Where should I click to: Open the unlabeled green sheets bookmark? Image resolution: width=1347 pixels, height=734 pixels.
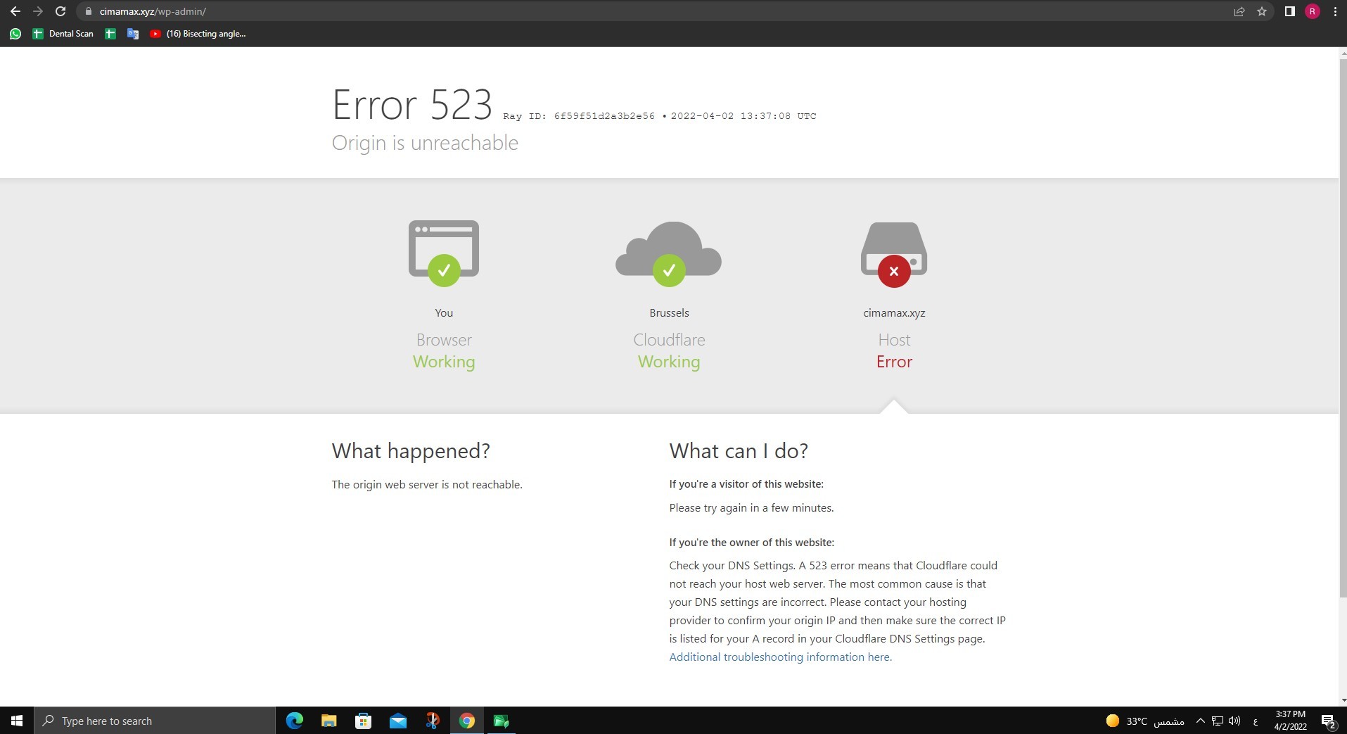coord(110,34)
